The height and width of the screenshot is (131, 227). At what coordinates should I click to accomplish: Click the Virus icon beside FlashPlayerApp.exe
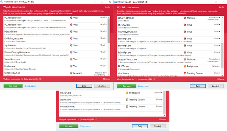tap(185, 32)
